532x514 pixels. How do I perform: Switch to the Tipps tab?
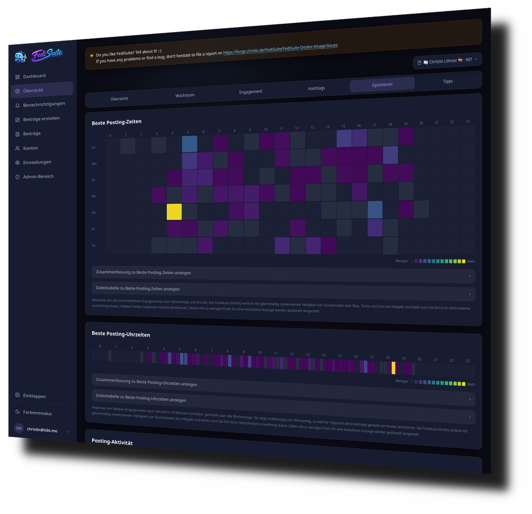[448, 81]
